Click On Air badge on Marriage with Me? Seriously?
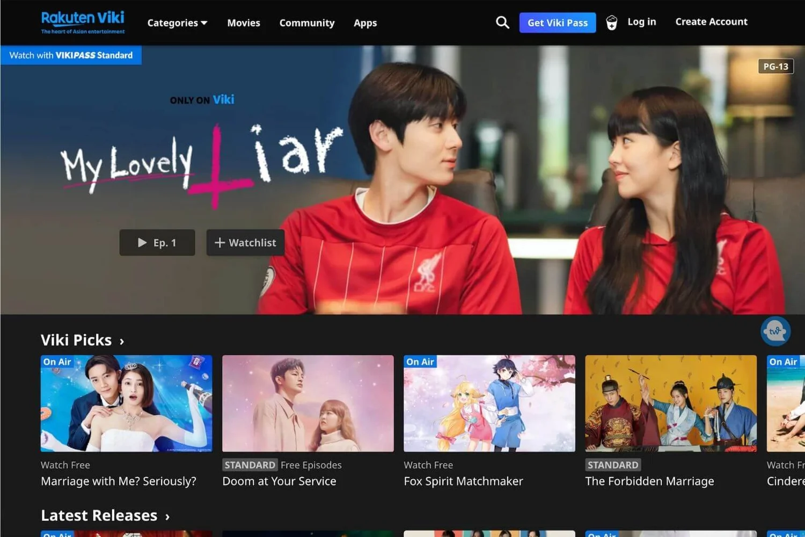Viewport: 805px width, 537px height. coord(57,362)
